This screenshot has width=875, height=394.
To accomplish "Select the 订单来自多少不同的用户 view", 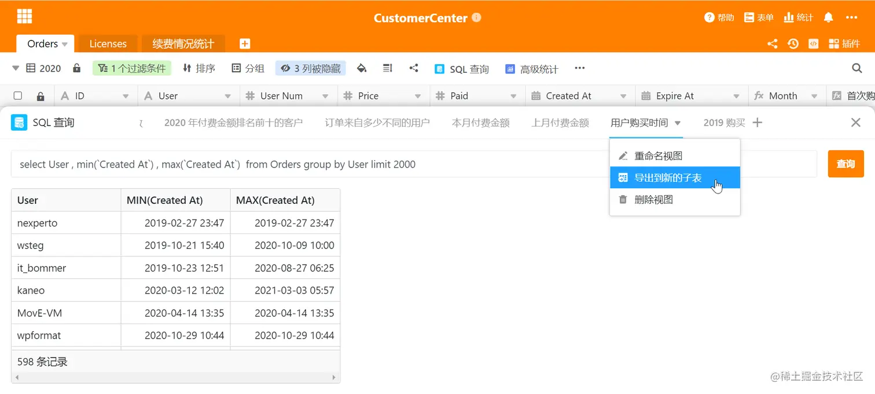I will tap(377, 122).
